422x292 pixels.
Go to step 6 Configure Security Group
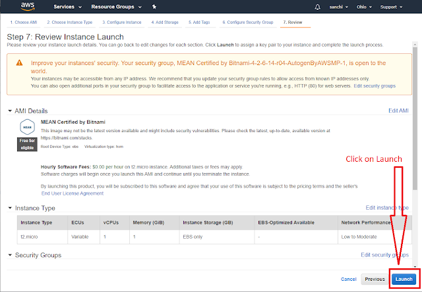click(x=248, y=22)
